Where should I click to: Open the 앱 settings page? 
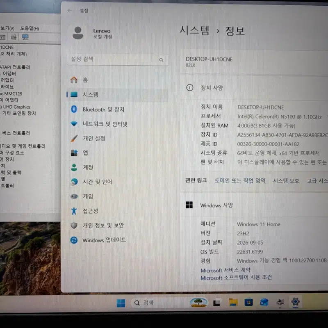[x=117, y=153]
